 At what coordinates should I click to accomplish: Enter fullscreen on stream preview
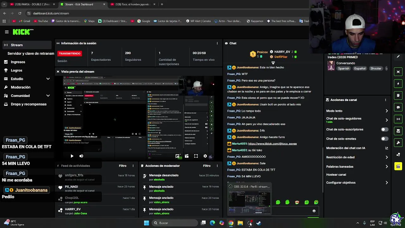click(x=196, y=156)
